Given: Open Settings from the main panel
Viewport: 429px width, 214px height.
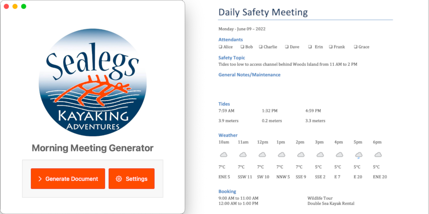Looking at the screenshot, I should coord(131,179).
